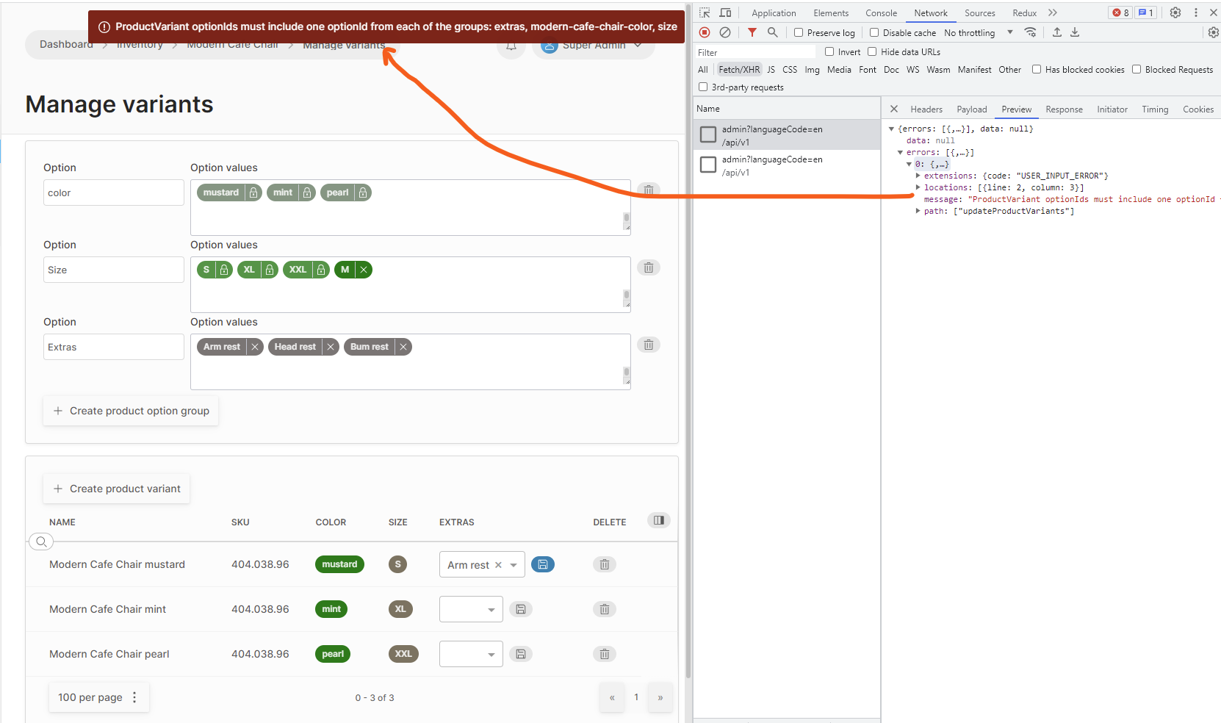Clear the network request log
1221x723 pixels.
pos(725,32)
